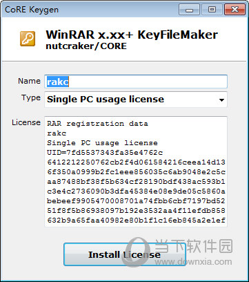The height and width of the screenshot is (282, 249).
Task: Click the license line starting c3e4c2736090
Action: coord(136,191)
